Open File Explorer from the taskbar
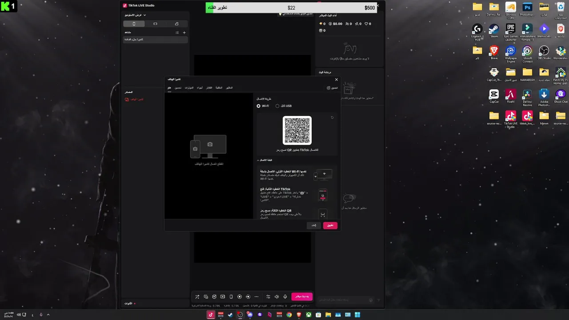This screenshot has height=320, width=569. point(328,315)
